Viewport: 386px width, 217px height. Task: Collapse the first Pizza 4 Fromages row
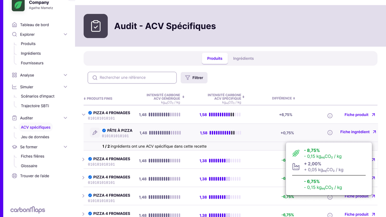click(x=84, y=115)
